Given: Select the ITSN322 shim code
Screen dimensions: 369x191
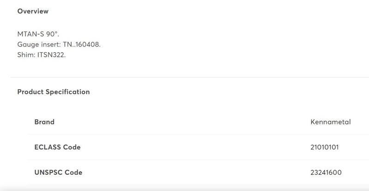Looking at the screenshot, I should (51, 55).
